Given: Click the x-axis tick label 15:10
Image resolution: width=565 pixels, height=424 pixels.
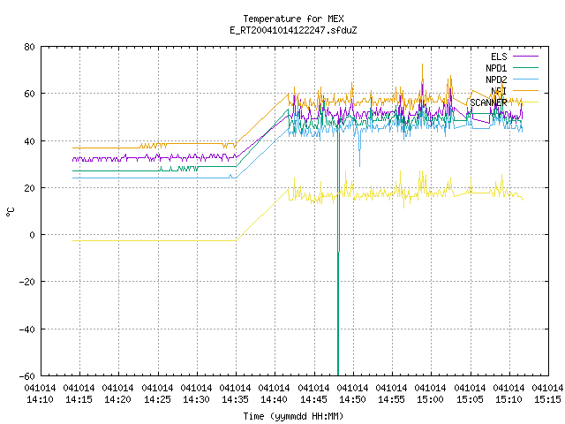Looking at the screenshot, I should tap(509, 399).
